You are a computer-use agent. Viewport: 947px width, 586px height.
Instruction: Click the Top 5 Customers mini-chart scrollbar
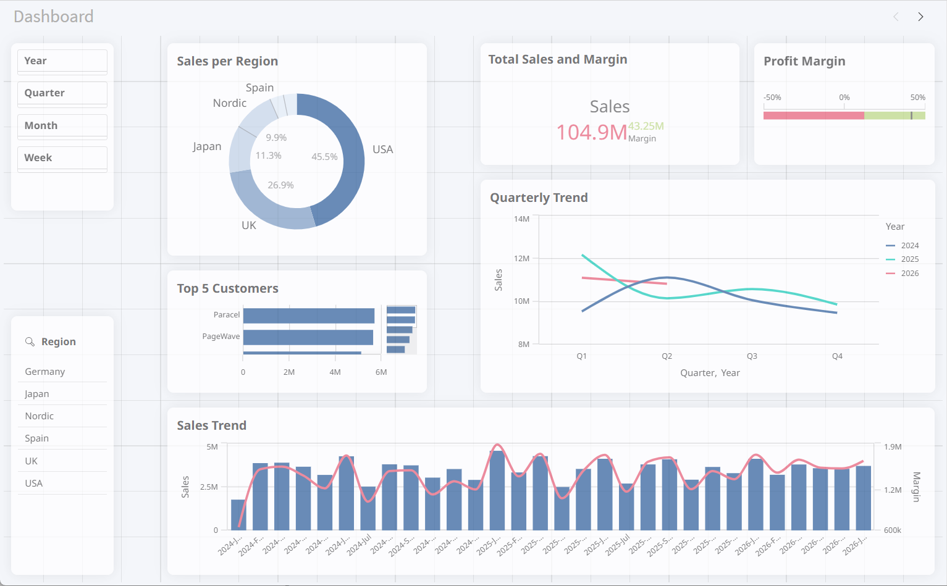[x=401, y=329]
